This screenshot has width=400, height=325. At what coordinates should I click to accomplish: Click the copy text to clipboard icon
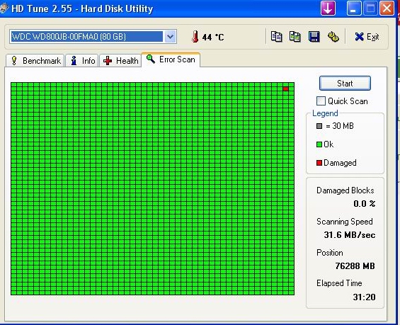coord(277,37)
